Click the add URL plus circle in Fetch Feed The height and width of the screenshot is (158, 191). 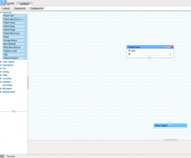tap(129, 51)
